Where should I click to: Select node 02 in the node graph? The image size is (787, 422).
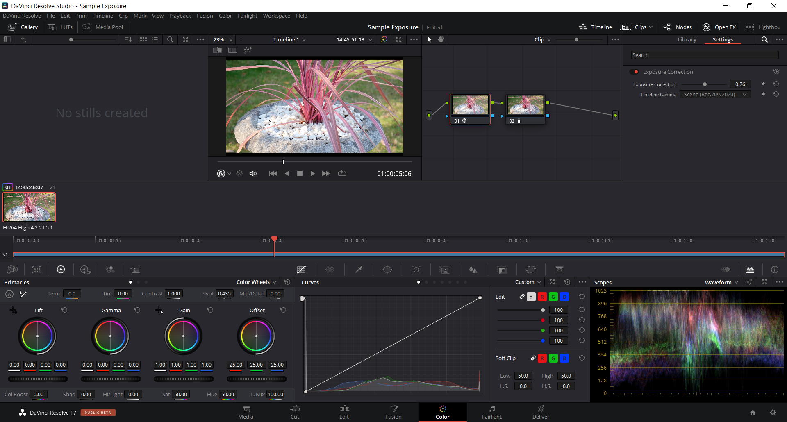click(x=525, y=109)
